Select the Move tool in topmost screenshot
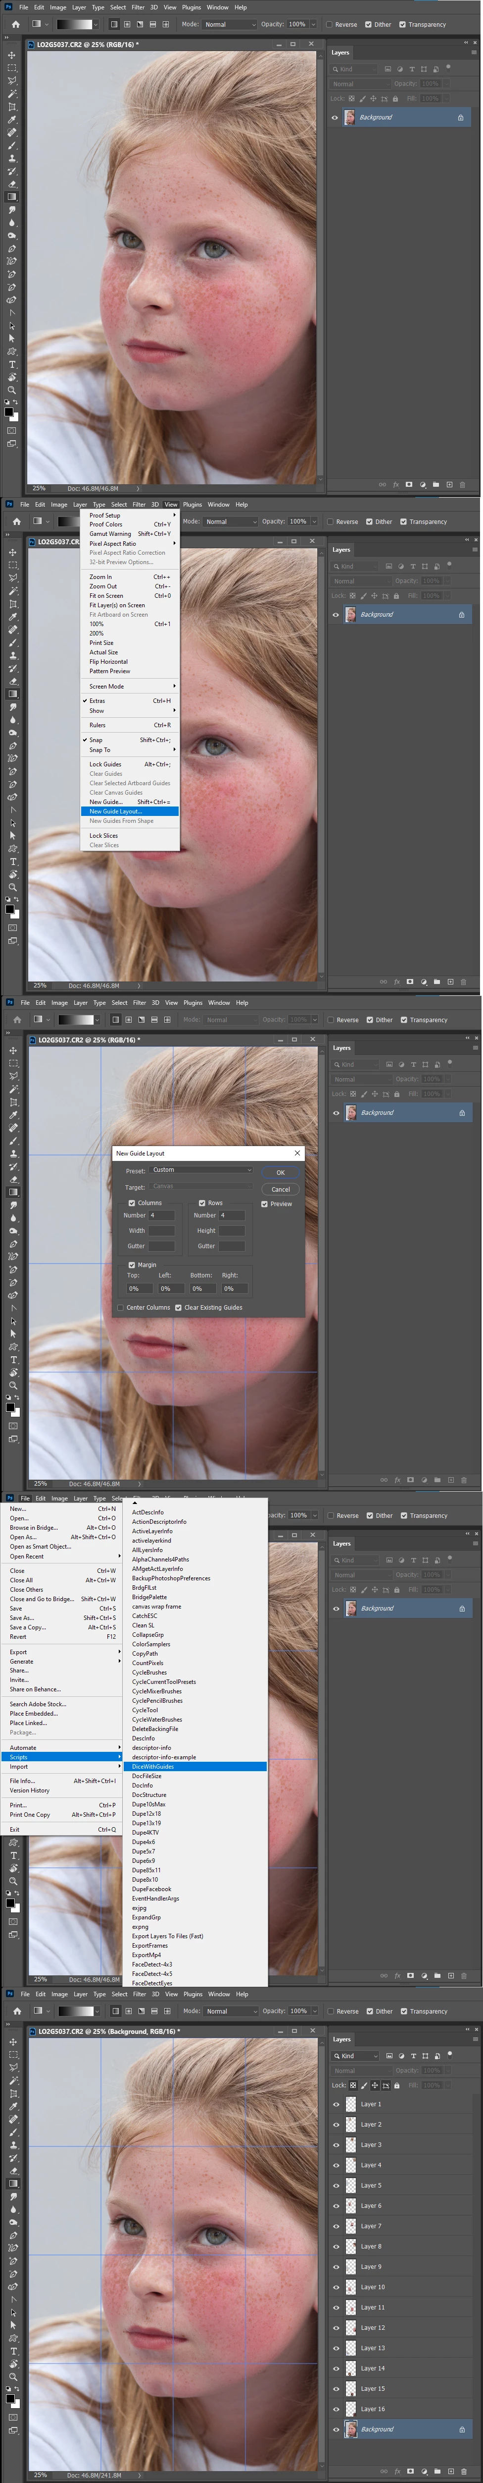483x2483 pixels. coord(11,55)
